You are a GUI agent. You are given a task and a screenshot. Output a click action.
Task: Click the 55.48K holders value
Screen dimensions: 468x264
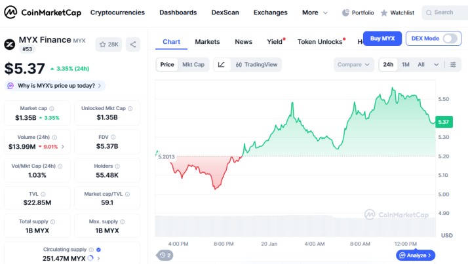point(107,175)
